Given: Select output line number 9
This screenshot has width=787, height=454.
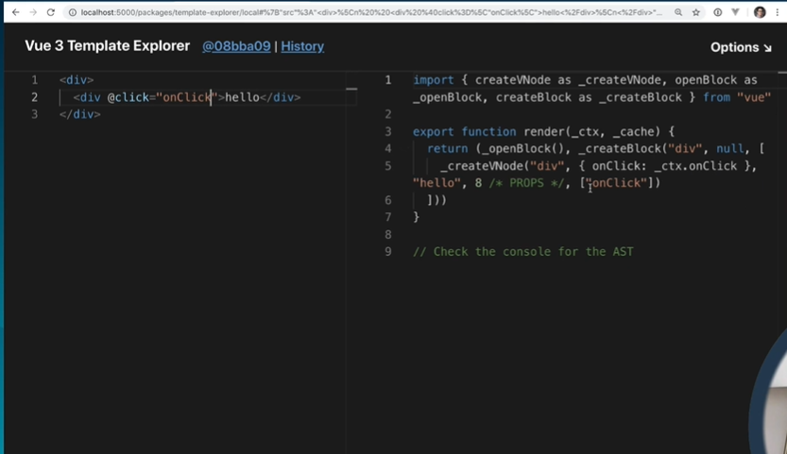Looking at the screenshot, I should pyautogui.click(x=387, y=251).
